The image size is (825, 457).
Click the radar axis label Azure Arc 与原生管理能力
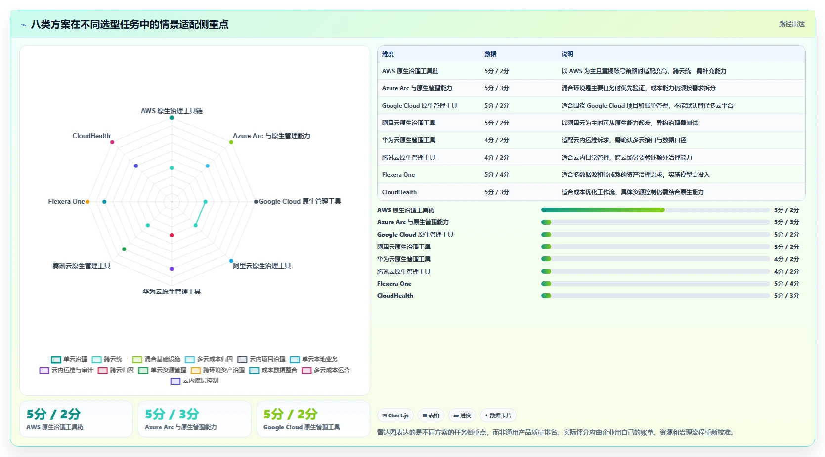pos(271,136)
